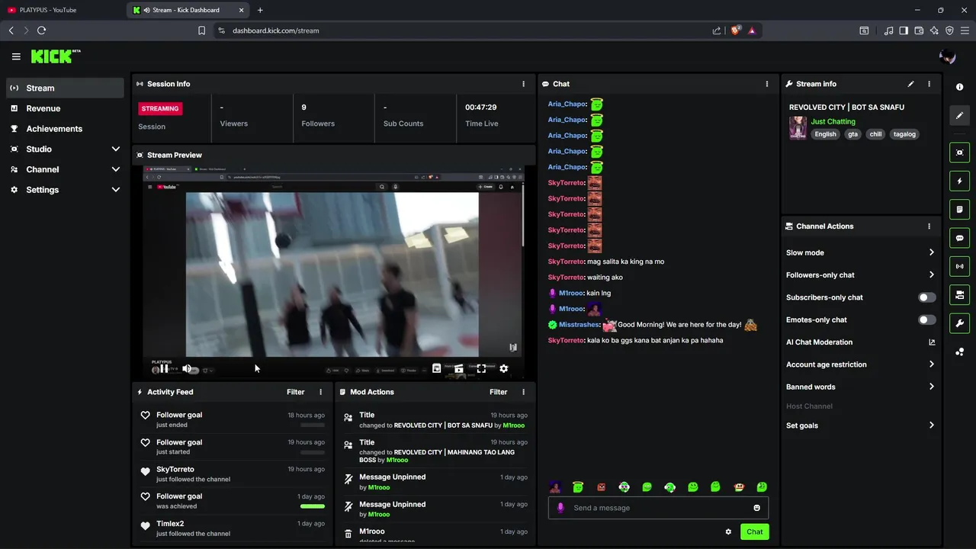Click the browser address bar URL
976x549 pixels.
[x=275, y=30]
